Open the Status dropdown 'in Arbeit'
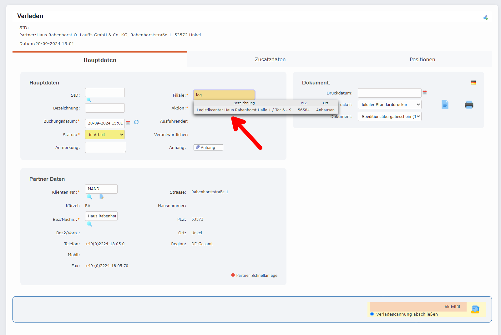The height and width of the screenshot is (335, 501). 105,135
